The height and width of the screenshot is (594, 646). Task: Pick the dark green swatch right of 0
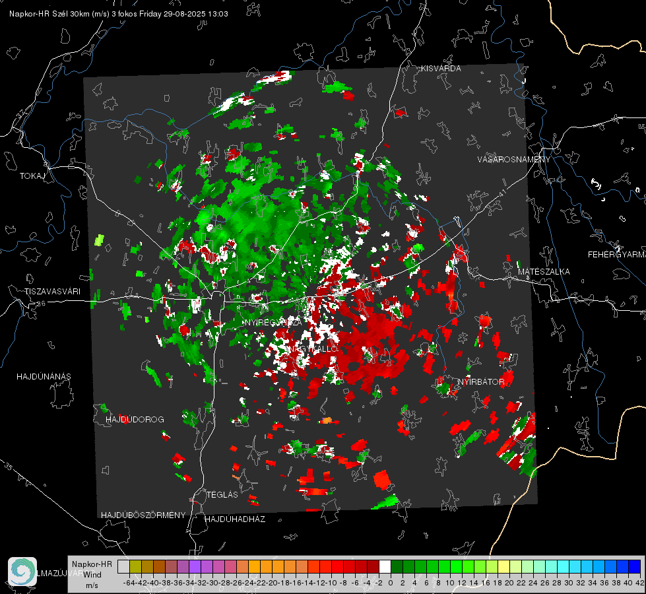coord(397,566)
